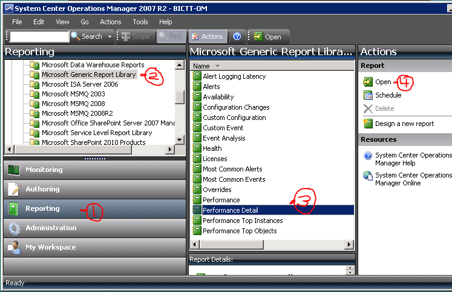
Task: Select the Performance Detail report
Action: (273, 210)
